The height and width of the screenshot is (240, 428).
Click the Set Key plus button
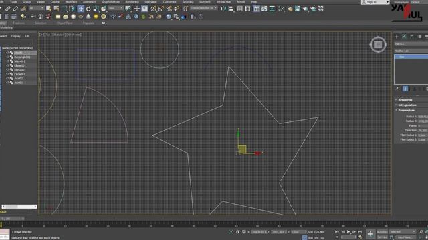[x=370, y=234]
